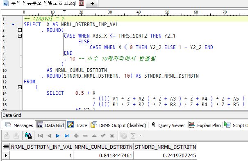Screen dimensions: 248x161
Task: Open the Trace tab
Action: (x=77, y=125)
